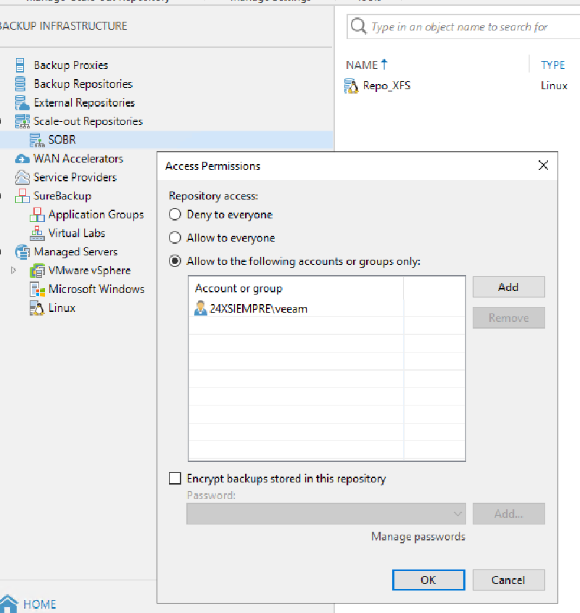
Task: Open the Manage passwords link
Action: (418, 537)
